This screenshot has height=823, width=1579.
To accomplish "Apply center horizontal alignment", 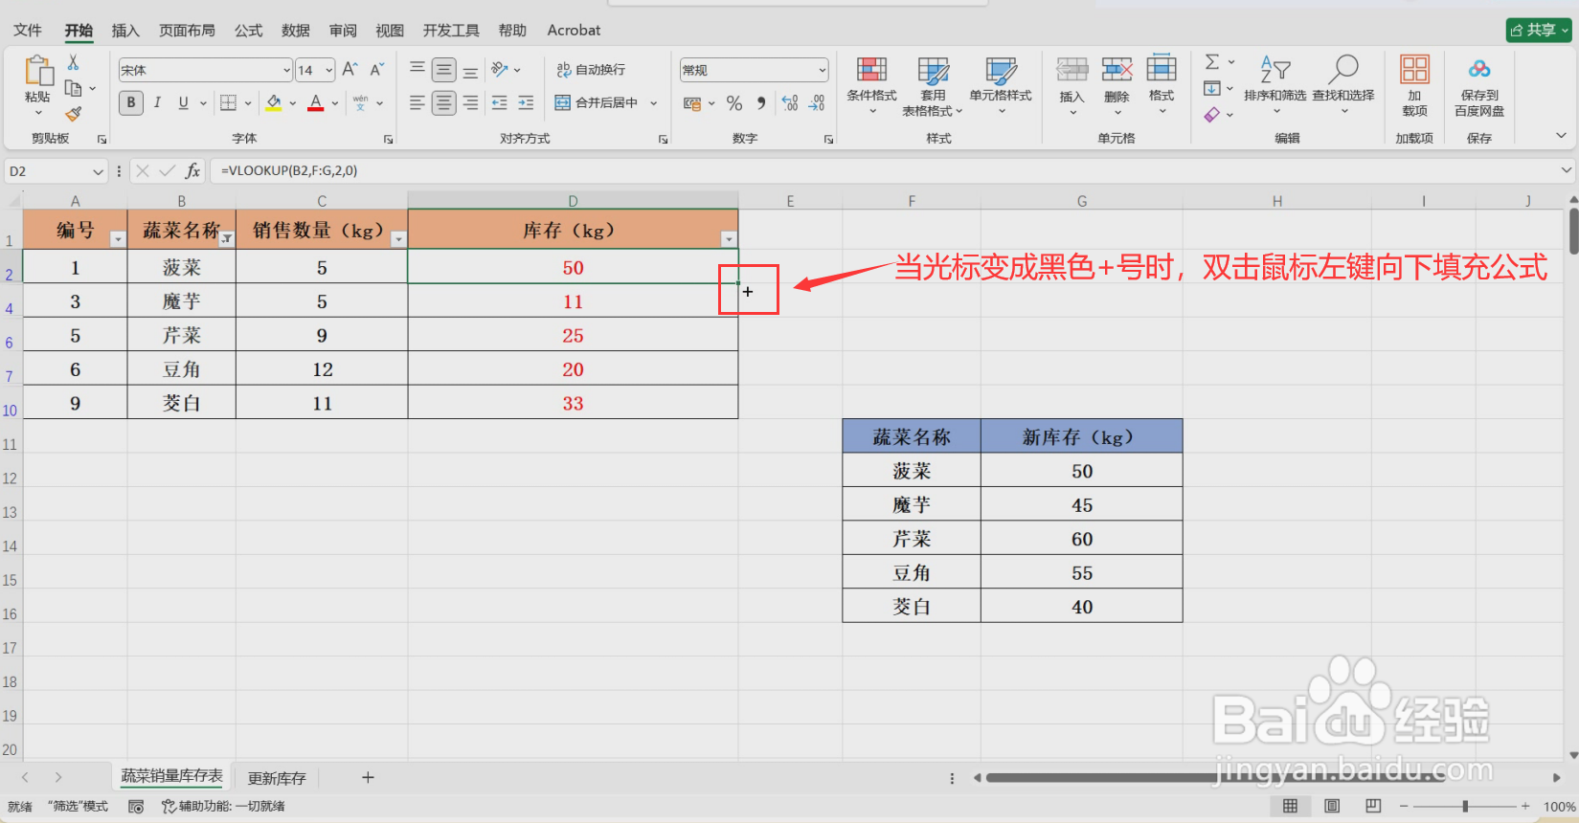I will click(x=443, y=102).
